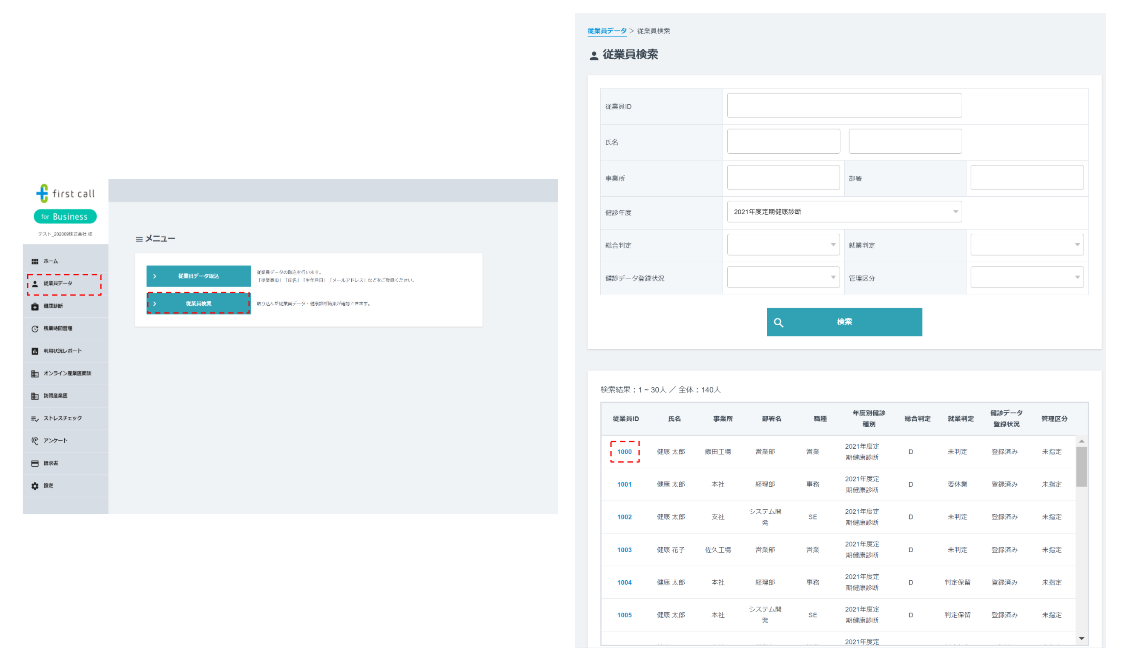Click the results table scroll-down arrow
The width and height of the screenshot is (1133, 648).
(1081, 638)
